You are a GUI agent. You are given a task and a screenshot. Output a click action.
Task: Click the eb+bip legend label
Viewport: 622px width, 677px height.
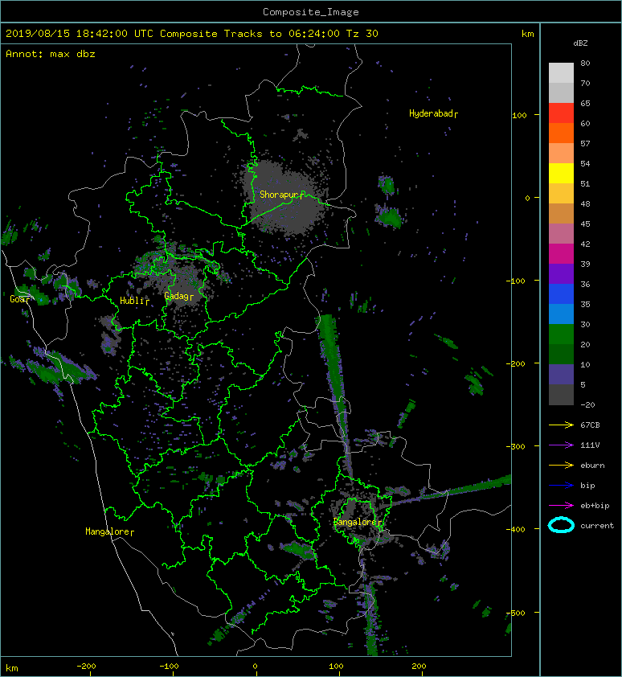click(595, 506)
